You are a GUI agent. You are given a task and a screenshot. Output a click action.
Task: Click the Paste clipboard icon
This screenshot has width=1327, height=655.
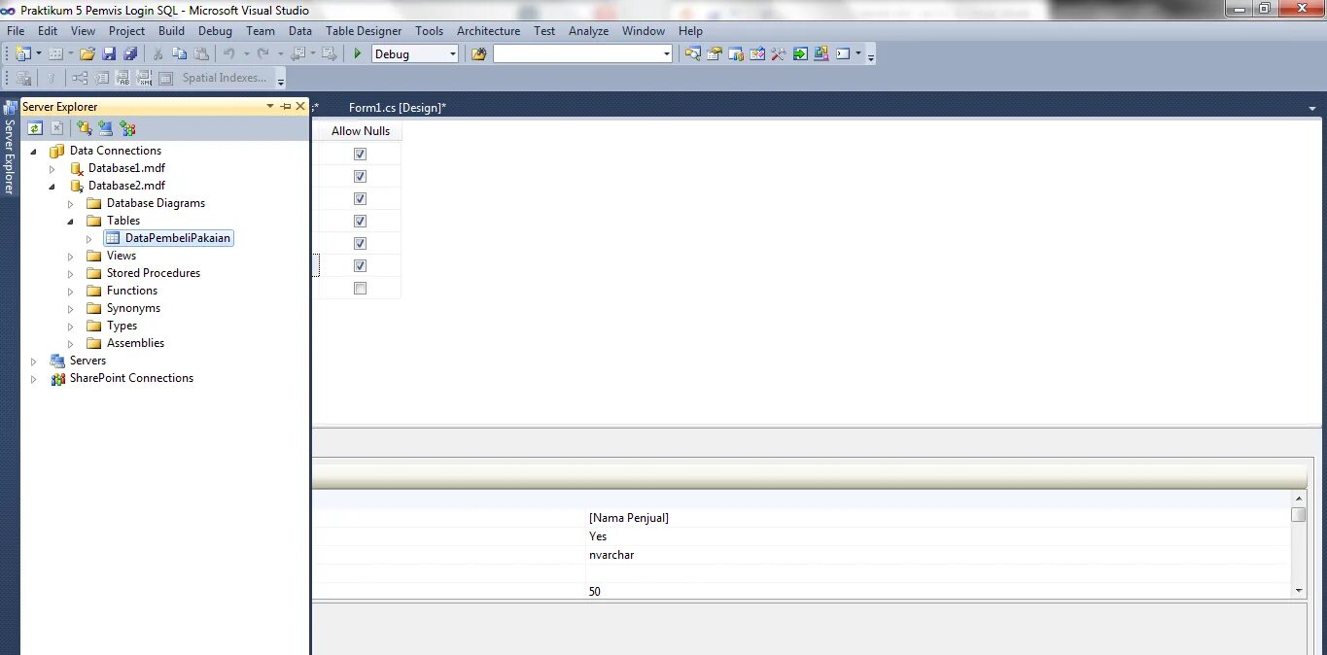point(201,53)
